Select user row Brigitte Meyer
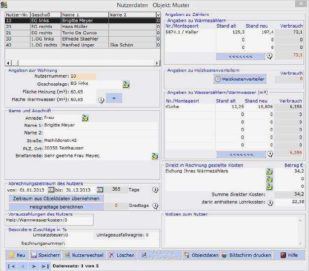Image resolution: width=309 pixels, height=271 pixels. (x=82, y=21)
